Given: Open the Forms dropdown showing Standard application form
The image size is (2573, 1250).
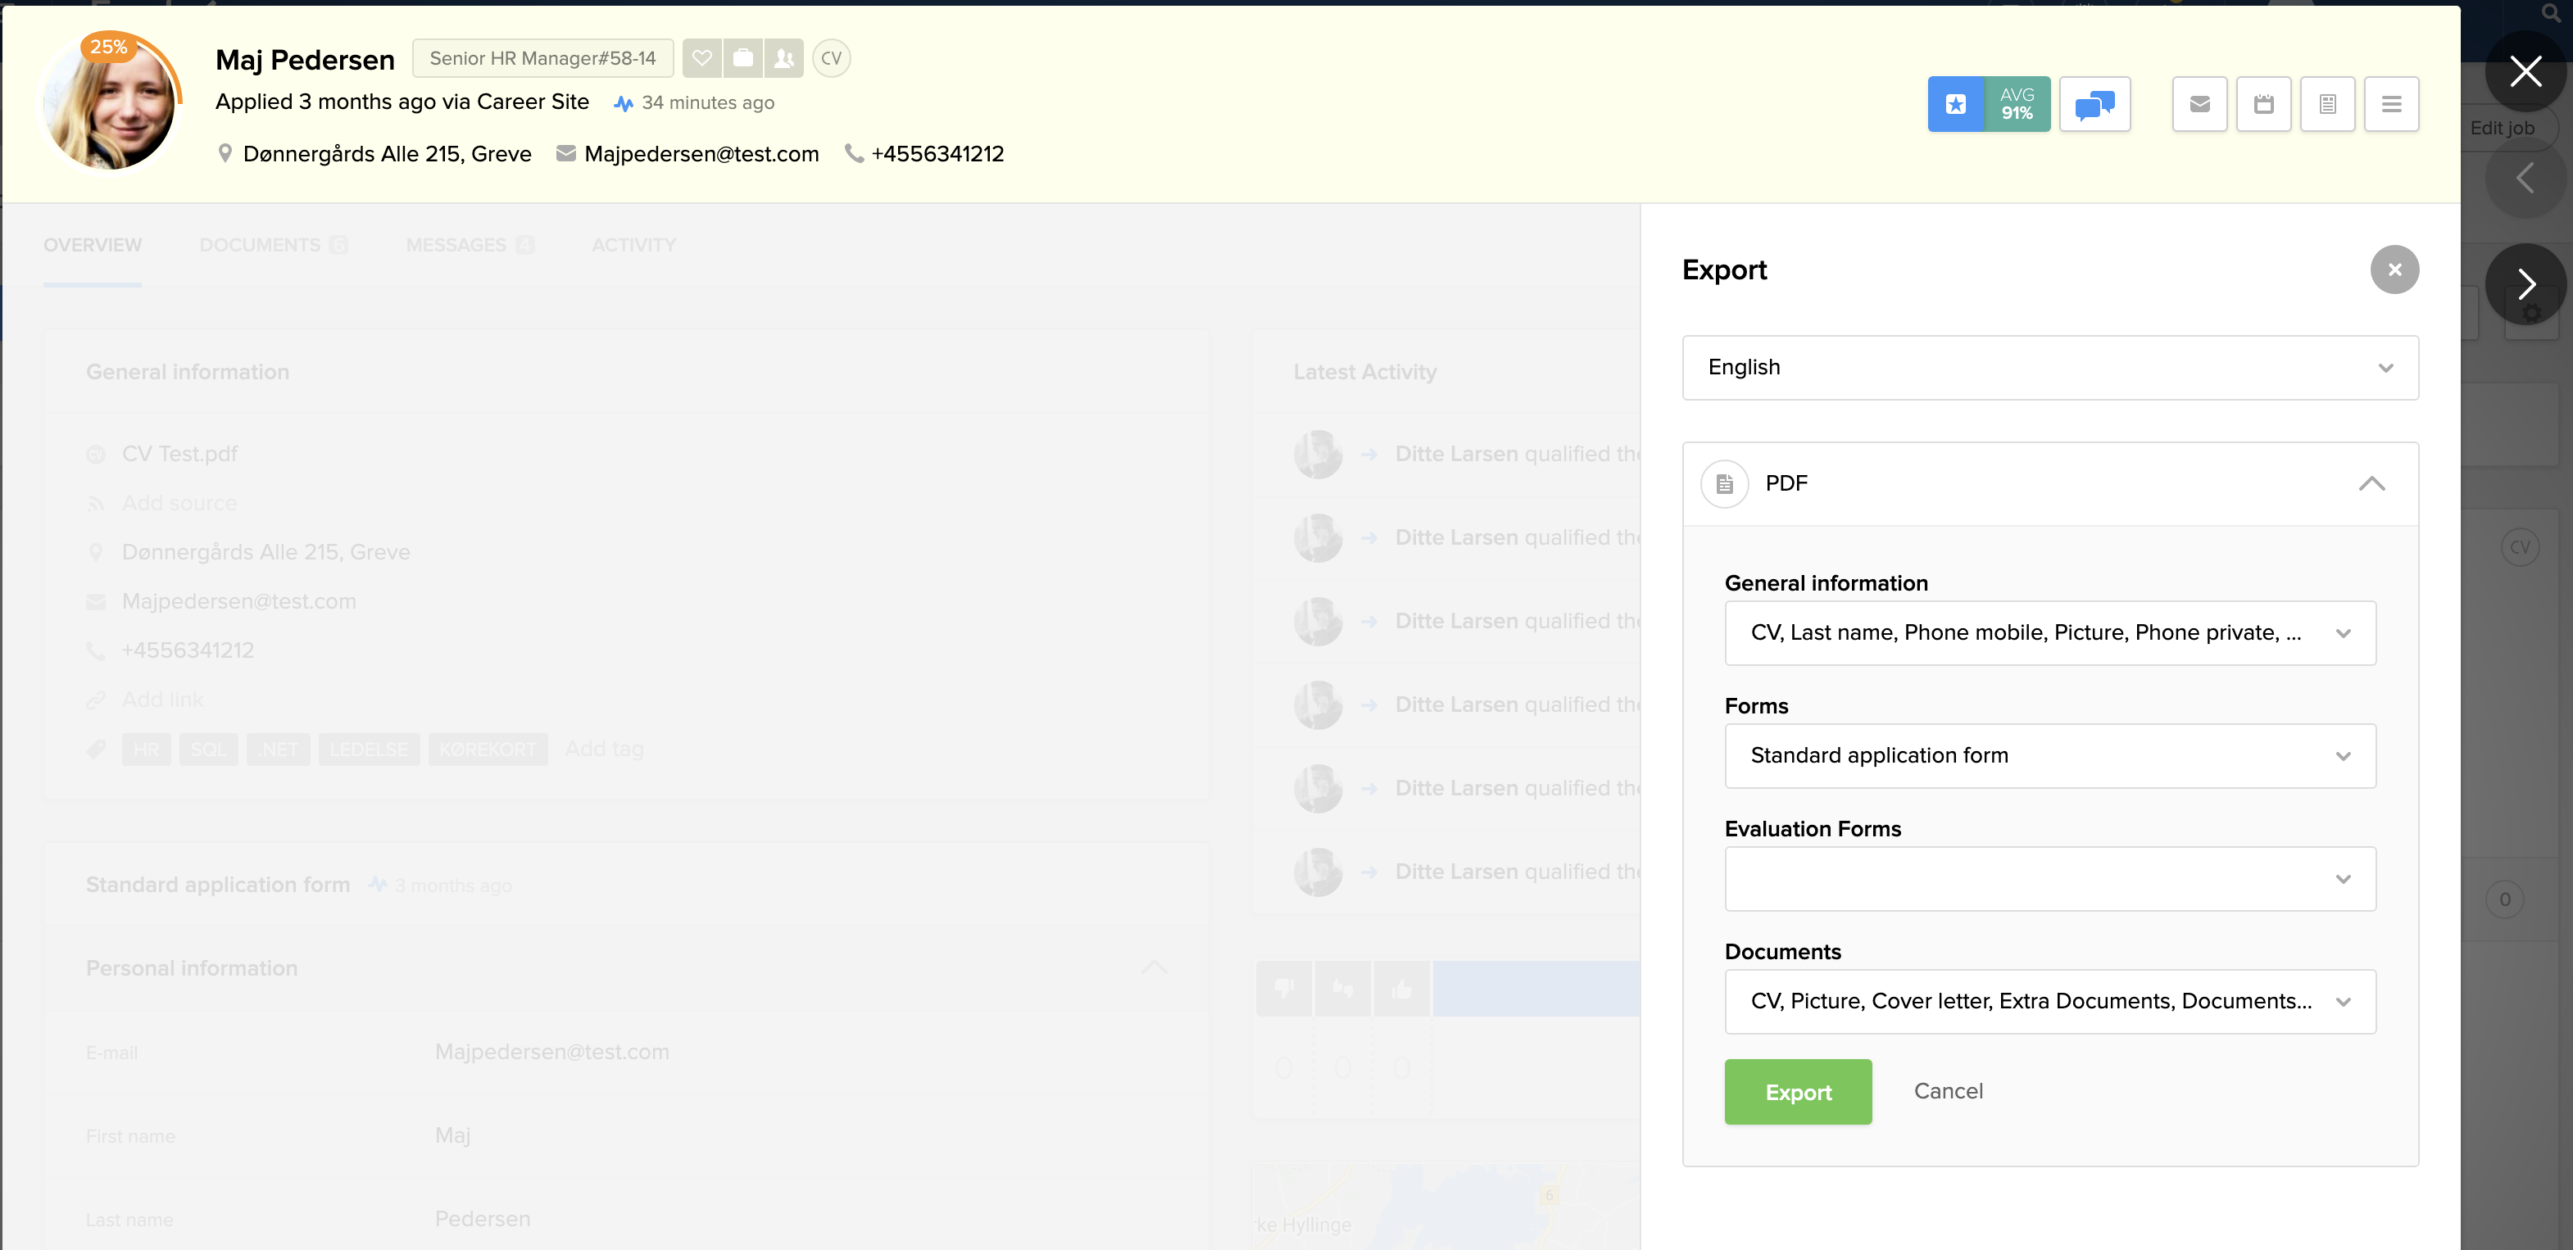Looking at the screenshot, I should (x=2049, y=756).
